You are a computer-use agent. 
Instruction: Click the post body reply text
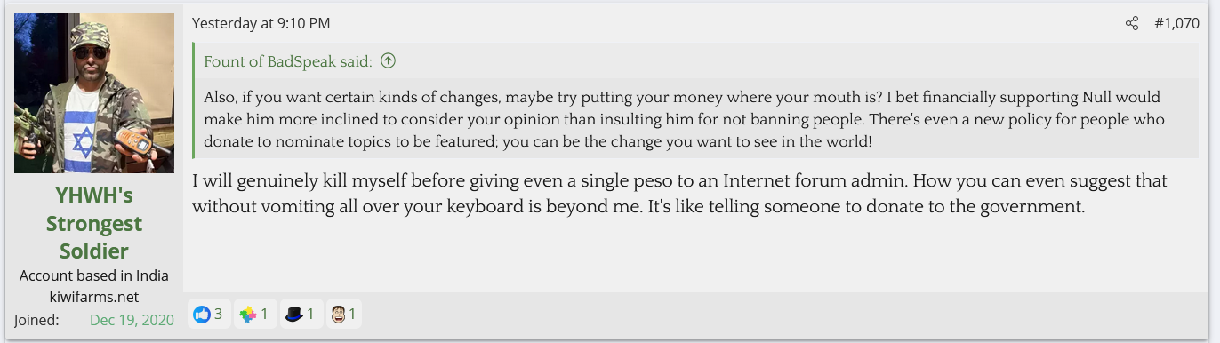tap(679, 195)
